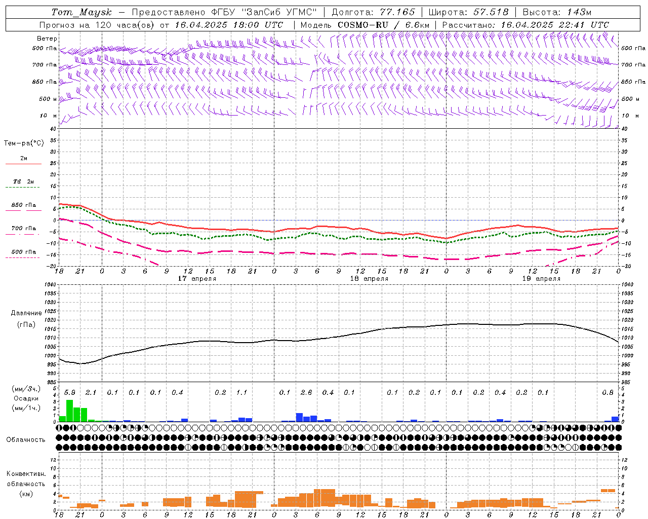This screenshot has height=519, width=648.
Task: Click the Долгота: 77.165 longitude value
Action: click(x=373, y=12)
